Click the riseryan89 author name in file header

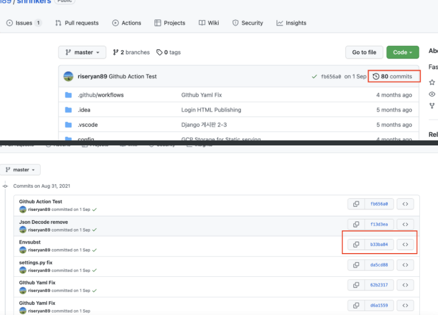coord(92,76)
